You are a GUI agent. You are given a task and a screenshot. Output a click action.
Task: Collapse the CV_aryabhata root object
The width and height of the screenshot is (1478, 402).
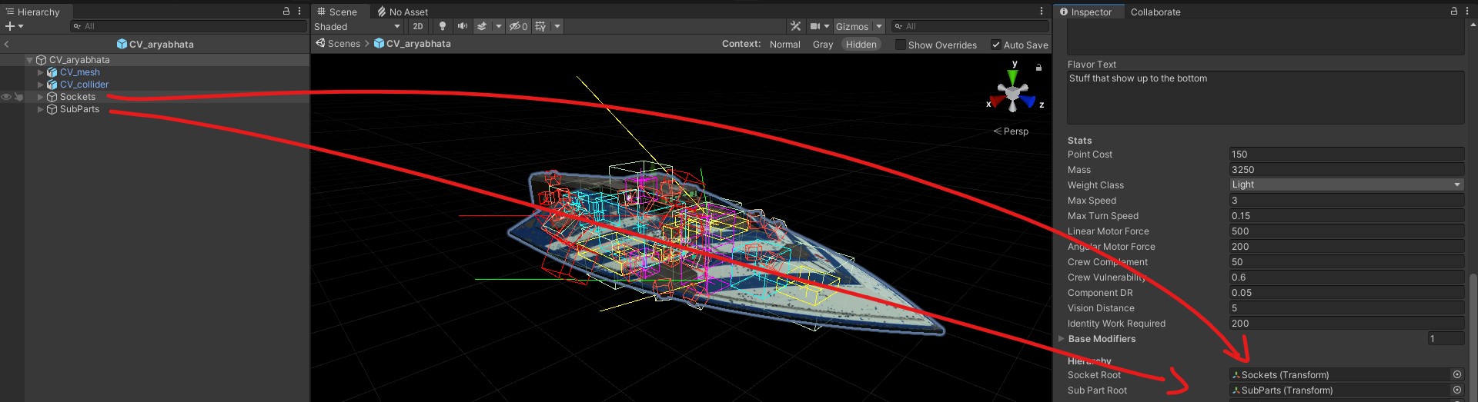click(30, 60)
